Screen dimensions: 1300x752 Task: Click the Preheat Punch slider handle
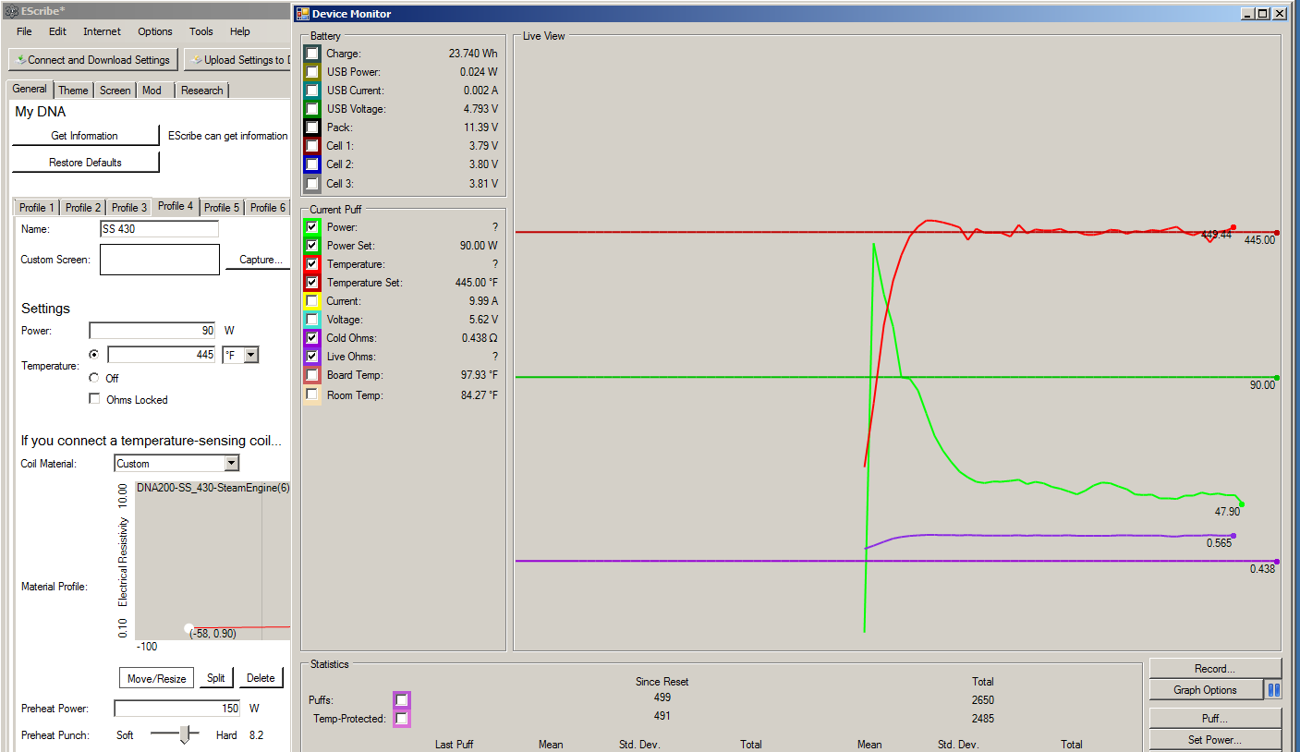[185, 734]
